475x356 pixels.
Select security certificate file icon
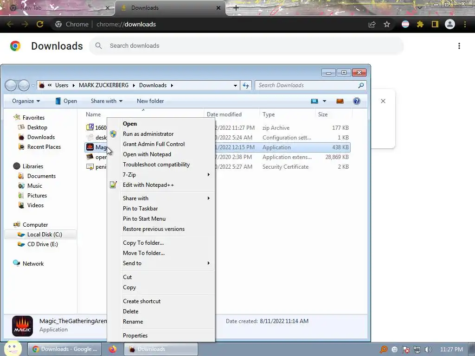pyautogui.click(x=90, y=167)
